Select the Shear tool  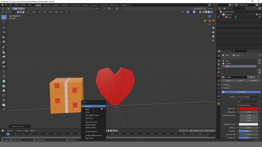coord(4,105)
